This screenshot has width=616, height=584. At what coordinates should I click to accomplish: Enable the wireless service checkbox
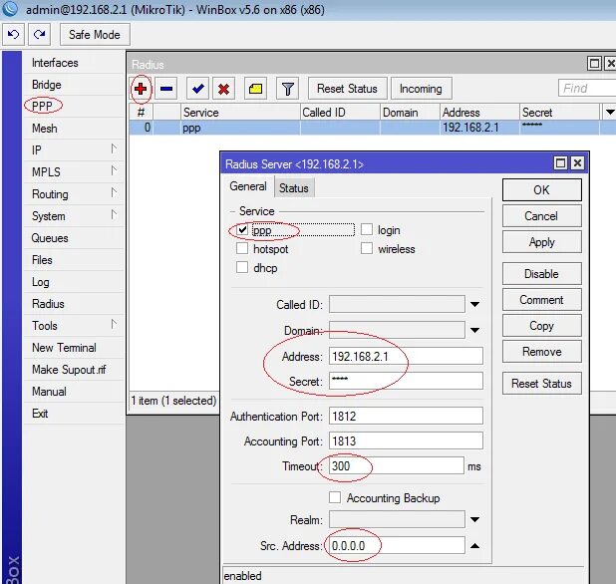pyautogui.click(x=367, y=248)
